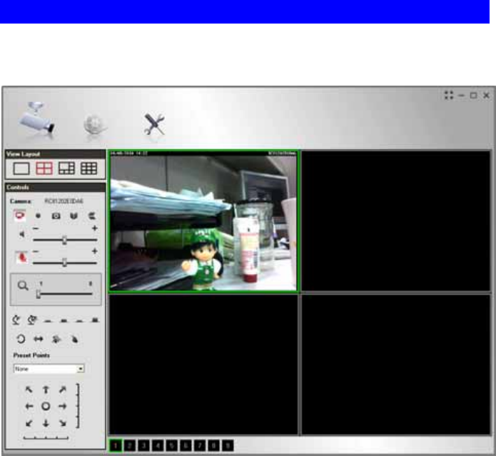Select channel 6 button
Screen dimensions: 496x456
pos(186,446)
